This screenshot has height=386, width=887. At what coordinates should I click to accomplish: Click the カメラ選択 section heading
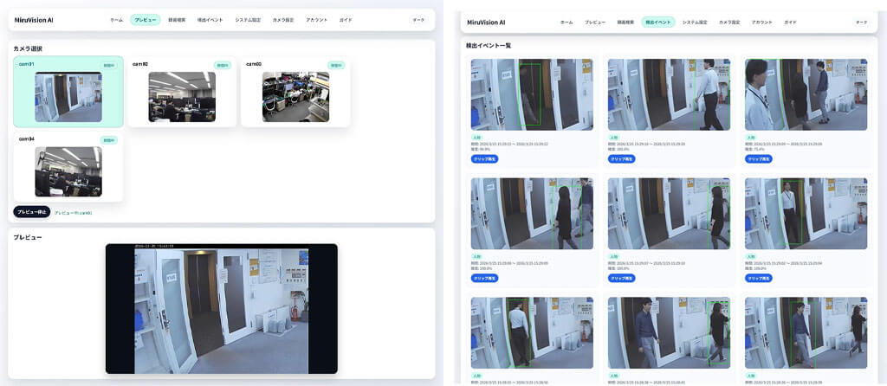coord(28,48)
